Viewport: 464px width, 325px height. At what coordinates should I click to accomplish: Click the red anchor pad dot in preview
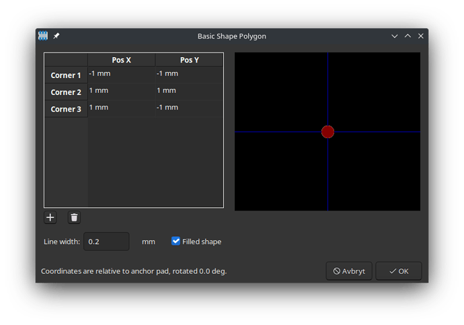coord(327,132)
